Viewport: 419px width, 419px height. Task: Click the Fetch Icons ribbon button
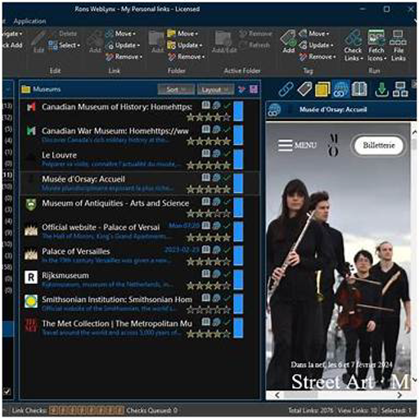[376, 45]
